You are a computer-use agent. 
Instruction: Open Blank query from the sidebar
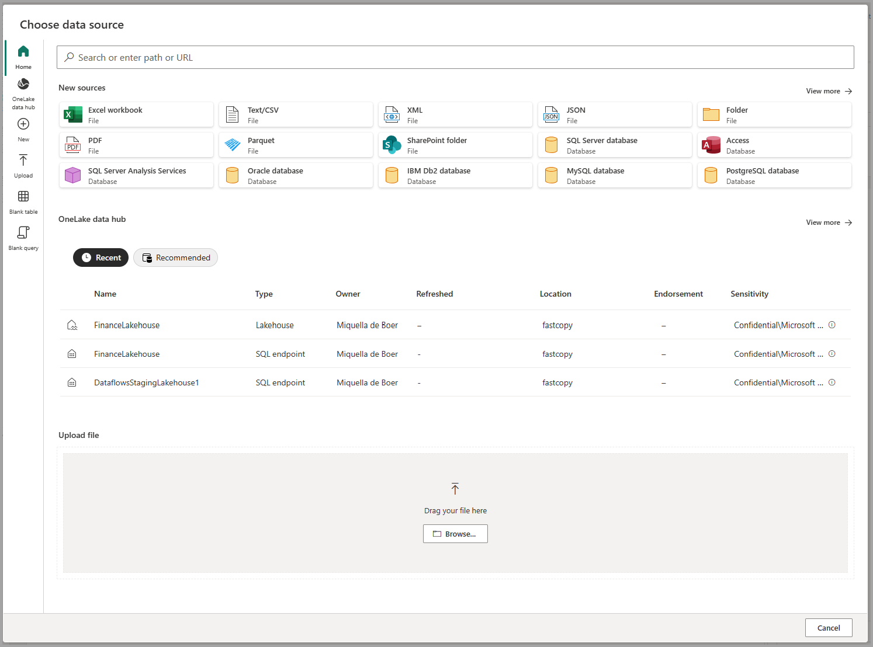pyautogui.click(x=23, y=233)
